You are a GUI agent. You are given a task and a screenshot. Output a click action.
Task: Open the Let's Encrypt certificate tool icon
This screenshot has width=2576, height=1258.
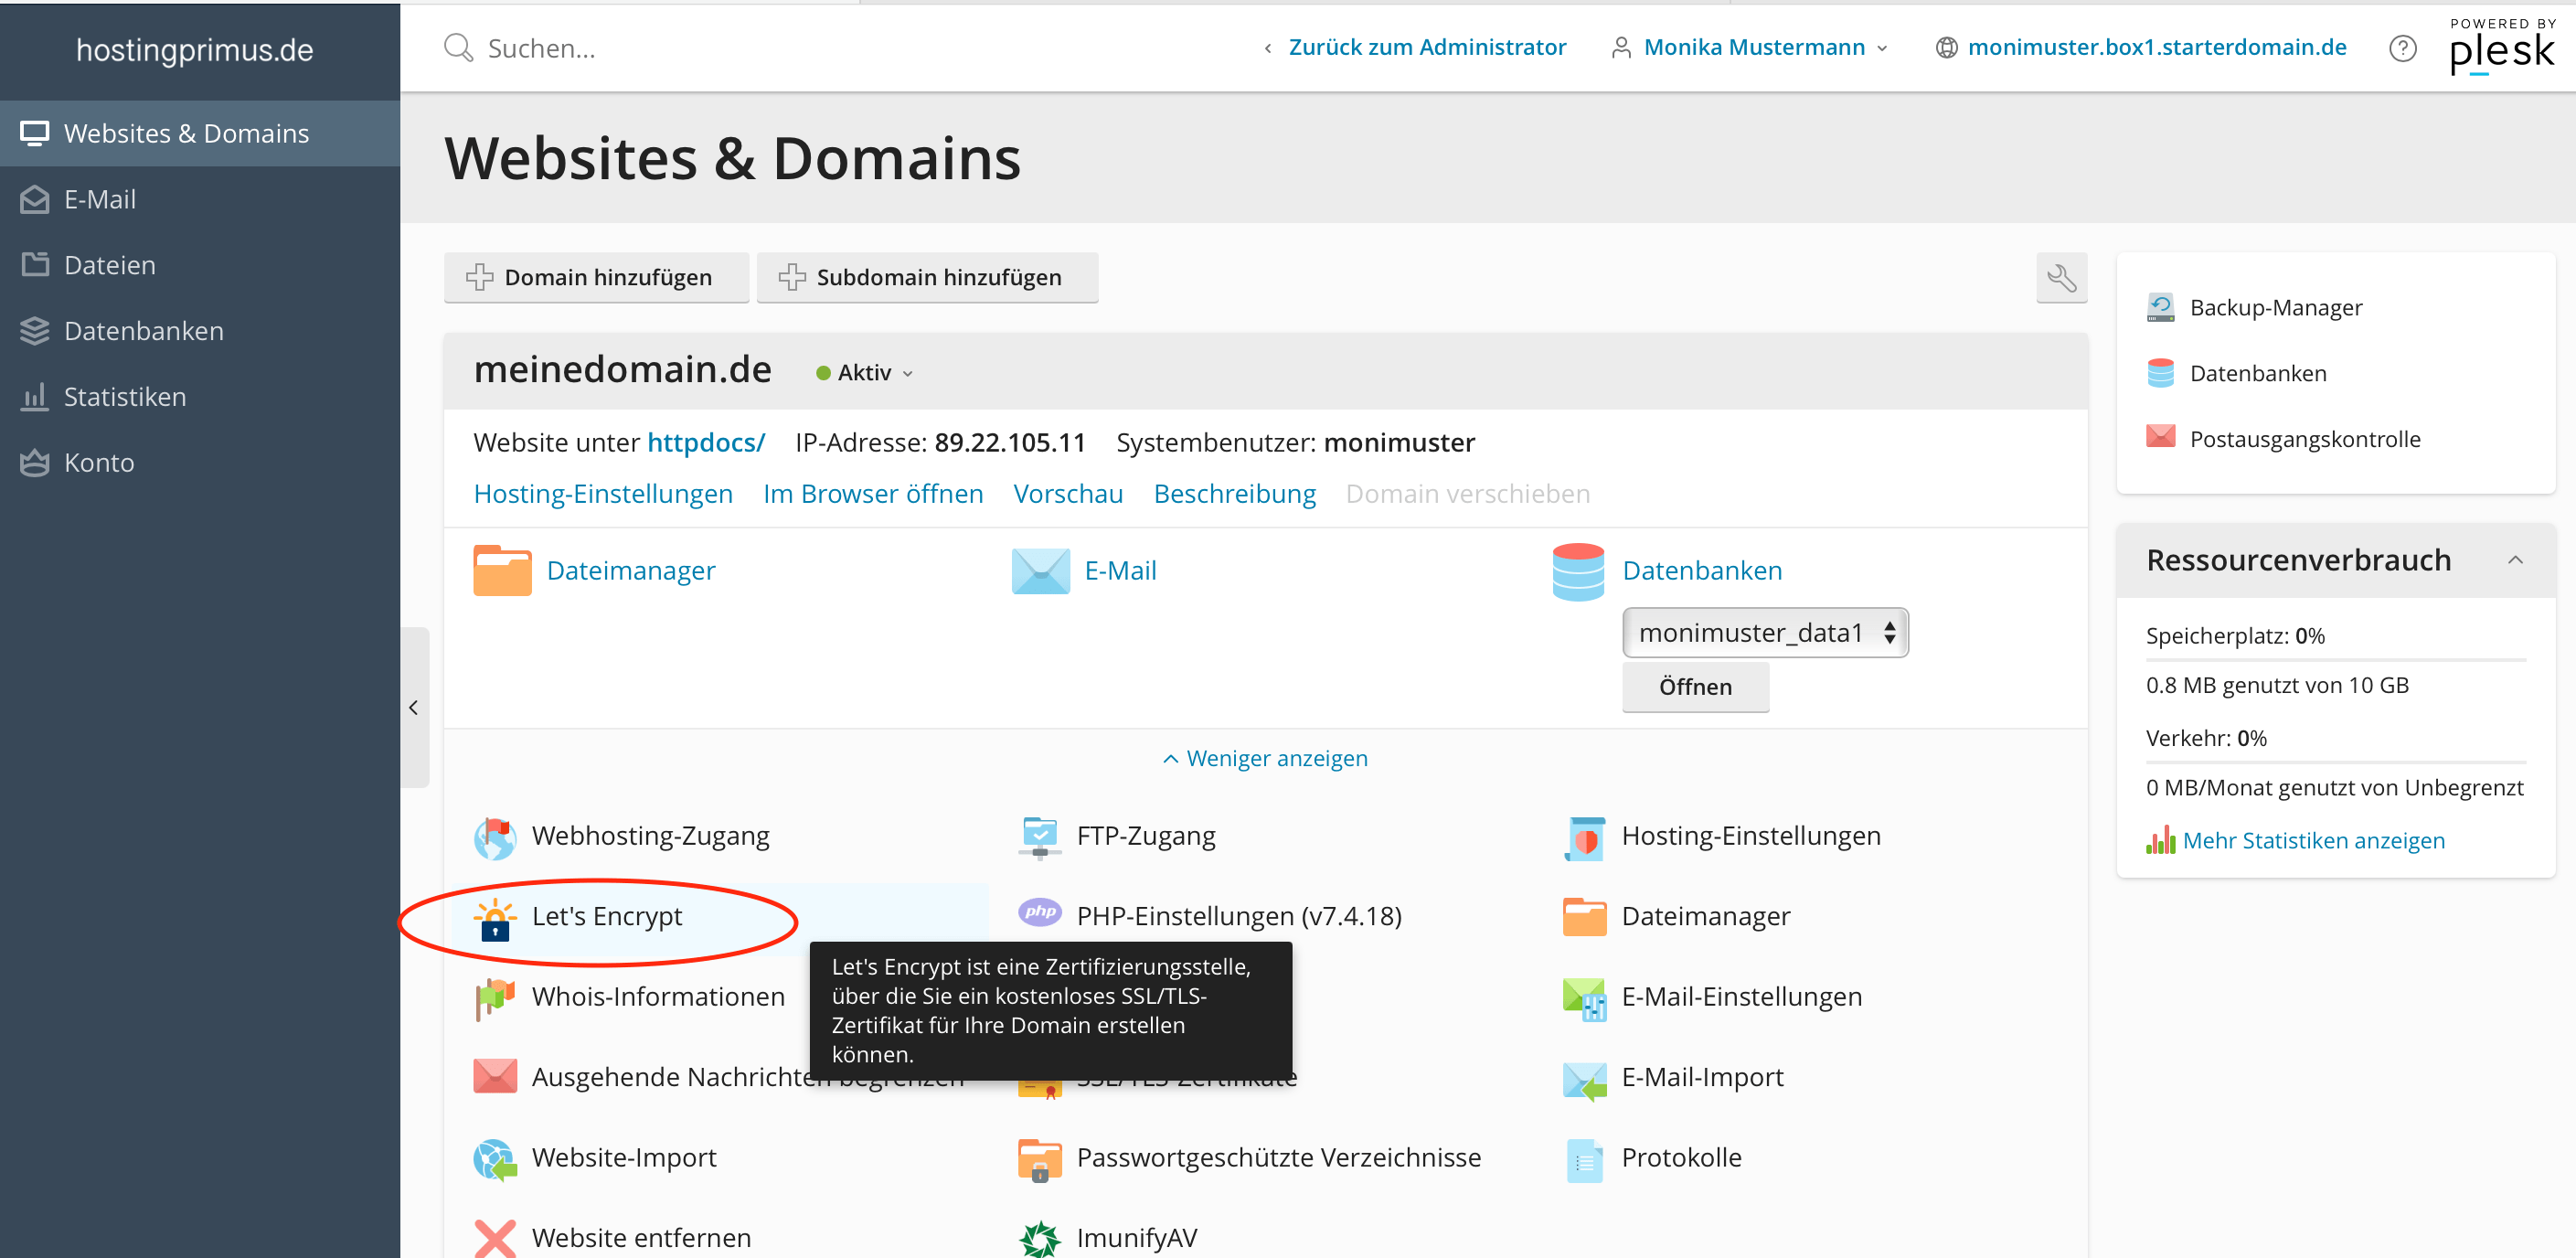[495, 918]
